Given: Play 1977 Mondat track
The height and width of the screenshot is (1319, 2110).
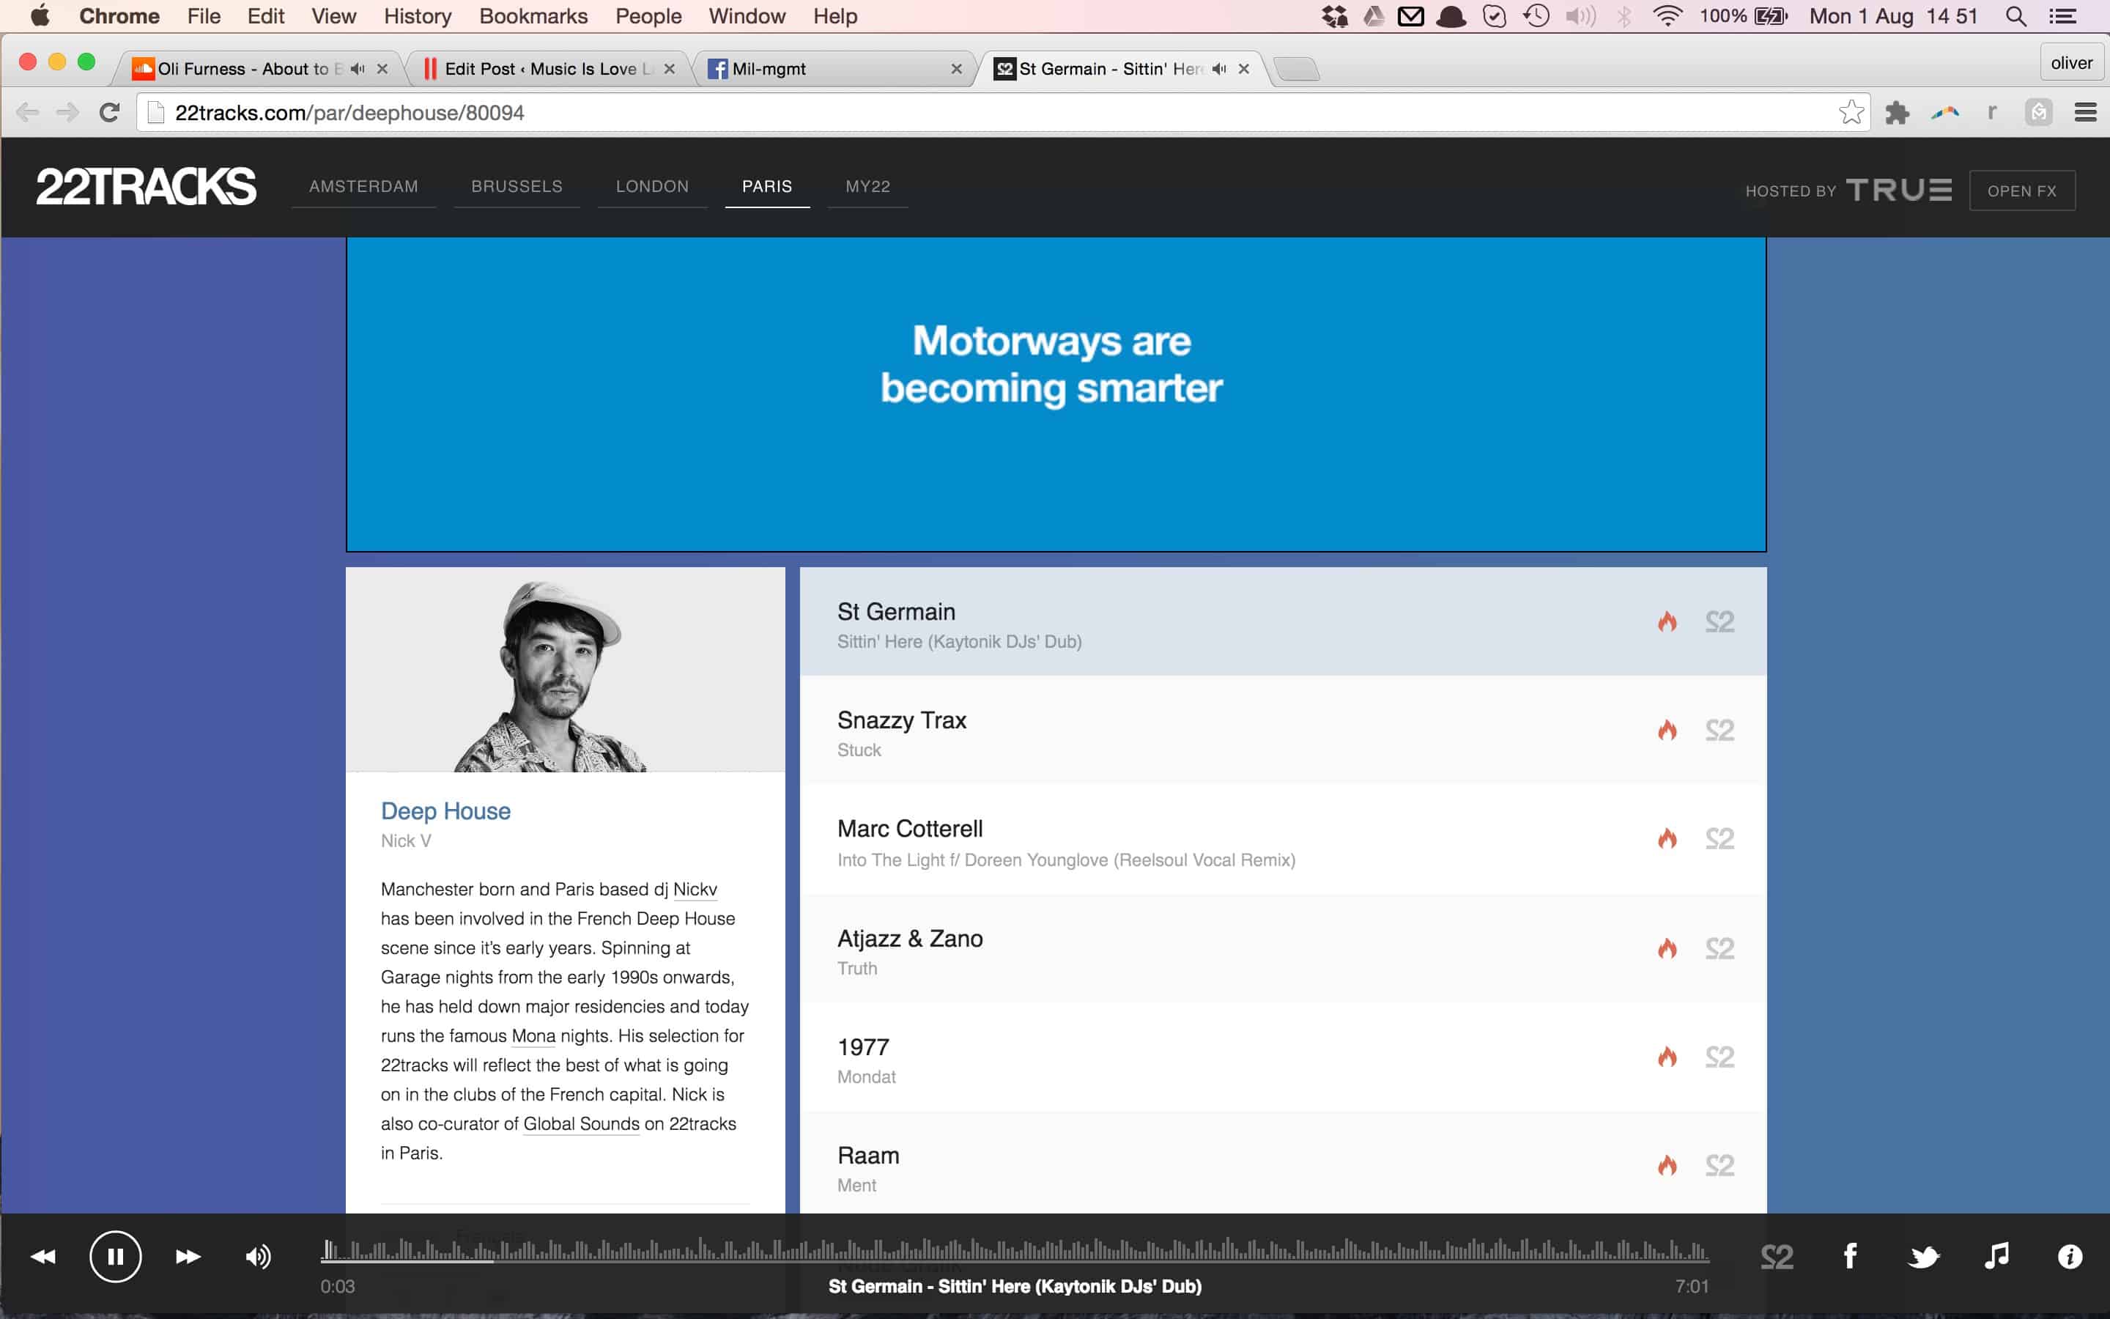Looking at the screenshot, I should pyautogui.click(x=1284, y=1057).
